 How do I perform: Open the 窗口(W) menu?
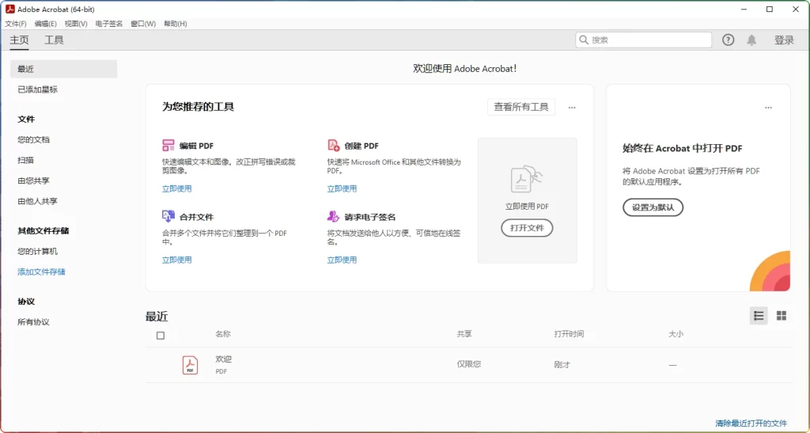click(143, 24)
